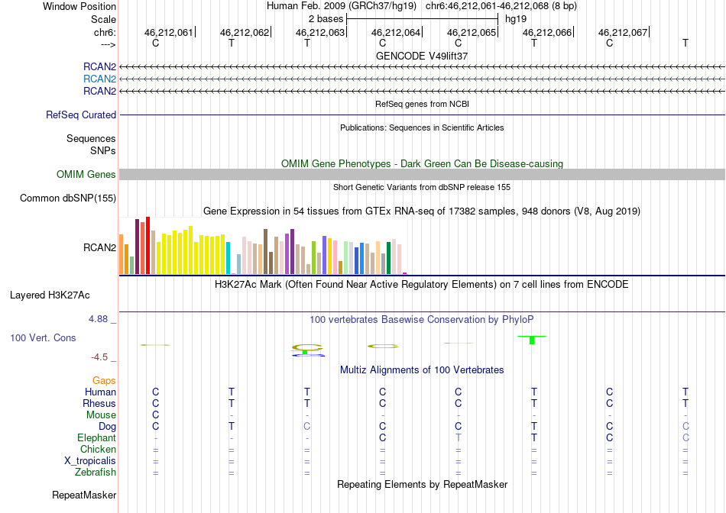The height and width of the screenshot is (513, 726).
Task: Click 'Multiz Alignments of 100 Vertebrates' title
Action: [422, 370]
